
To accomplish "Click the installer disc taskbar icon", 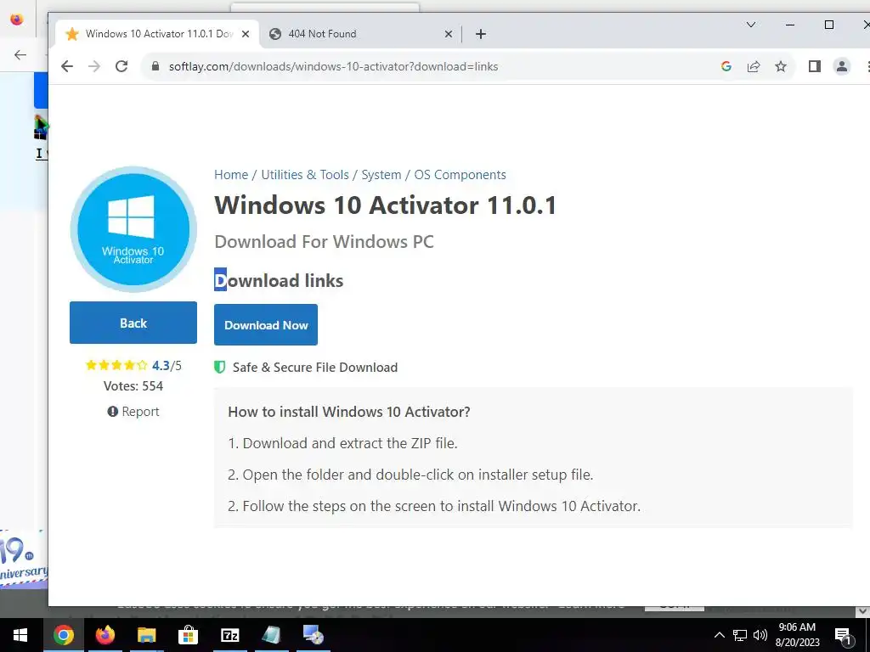I will (x=313, y=635).
